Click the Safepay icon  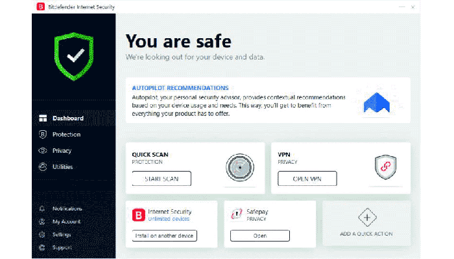(237, 214)
